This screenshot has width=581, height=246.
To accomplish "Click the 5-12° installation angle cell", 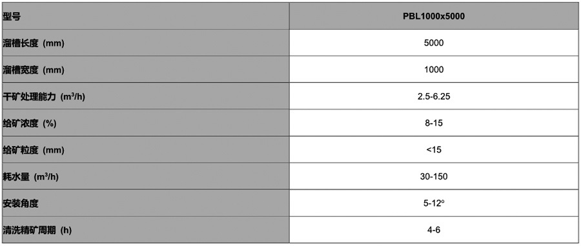I will click(x=434, y=203).
